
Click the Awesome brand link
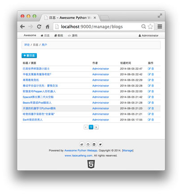coord(30,35)
